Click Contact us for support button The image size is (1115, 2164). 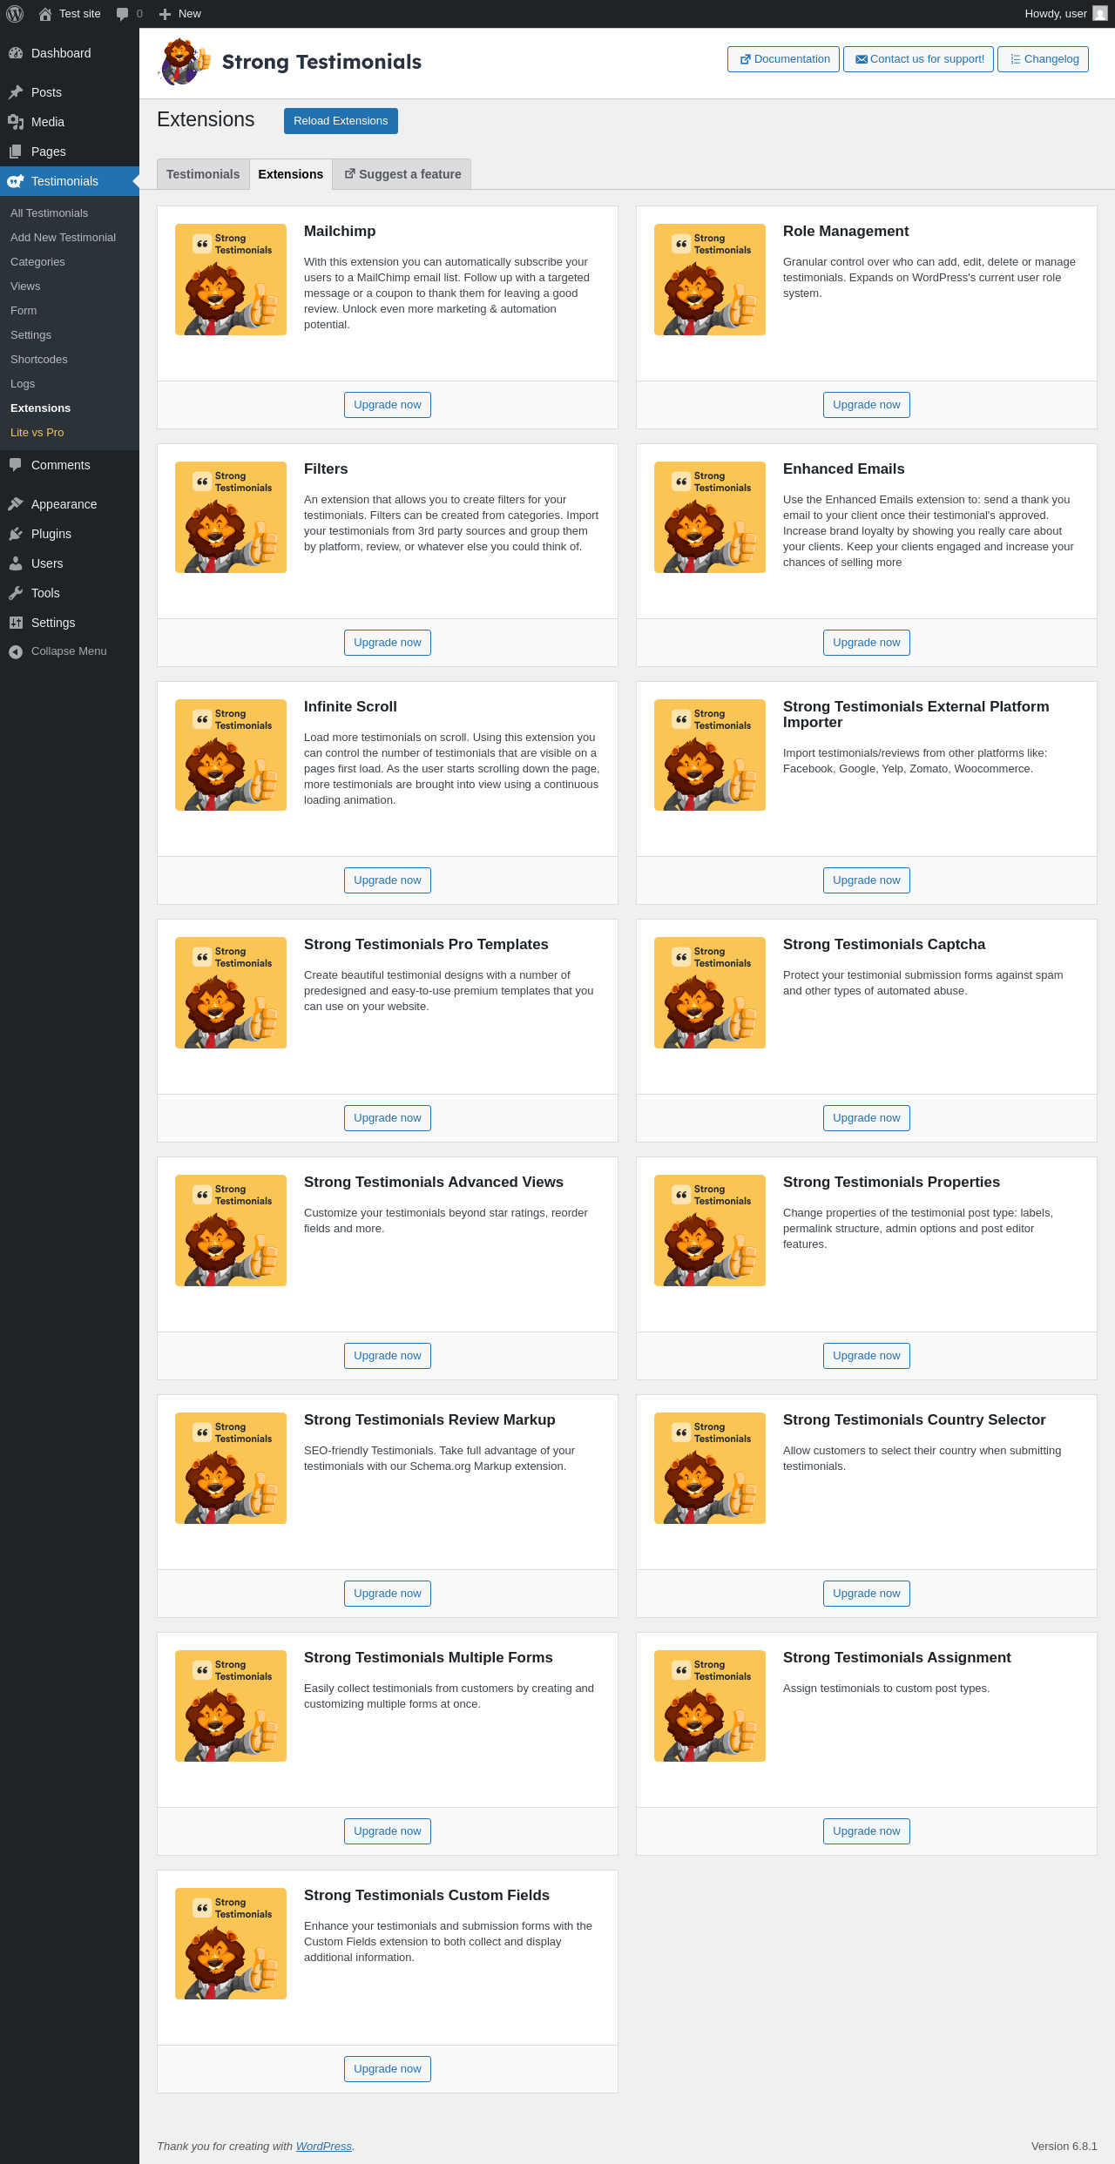[x=918, y=59]
